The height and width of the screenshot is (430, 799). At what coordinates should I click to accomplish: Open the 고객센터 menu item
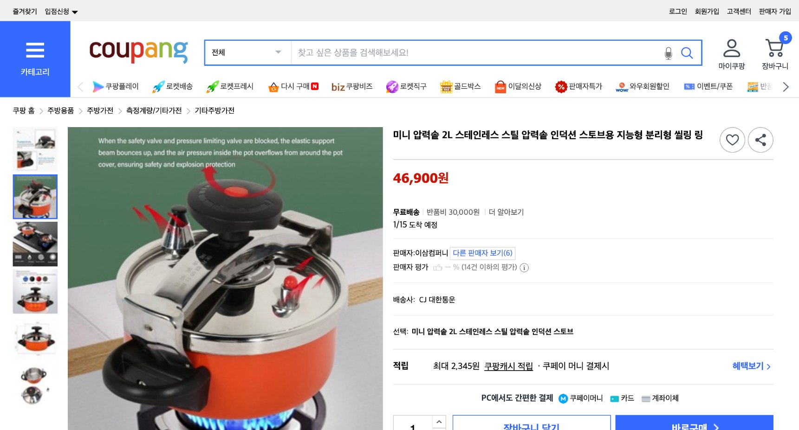pos(738,11)
